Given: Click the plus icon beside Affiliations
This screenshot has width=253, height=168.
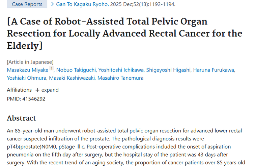Looking at the screenshot, I should click(37, 90).
